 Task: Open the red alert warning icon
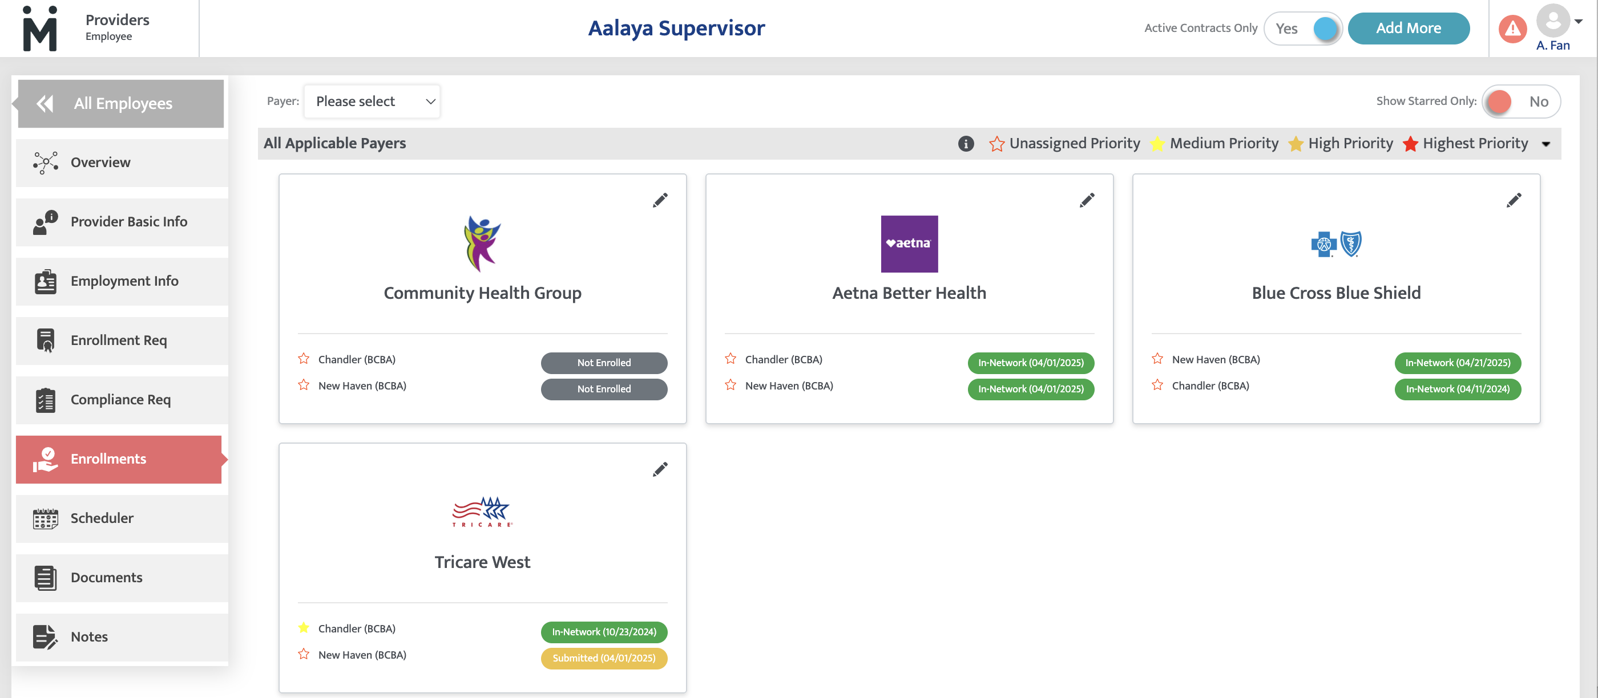[1512, 29]
